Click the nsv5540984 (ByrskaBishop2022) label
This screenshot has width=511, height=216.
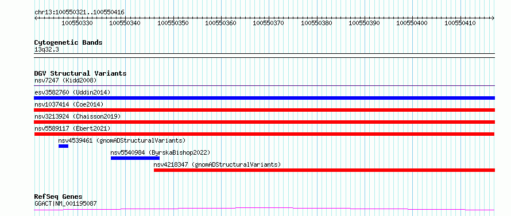[160, 152]
